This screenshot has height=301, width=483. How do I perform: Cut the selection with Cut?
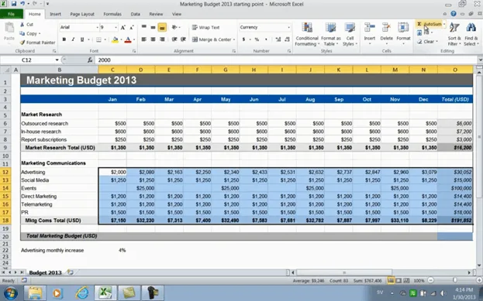[x=27, y=24]
